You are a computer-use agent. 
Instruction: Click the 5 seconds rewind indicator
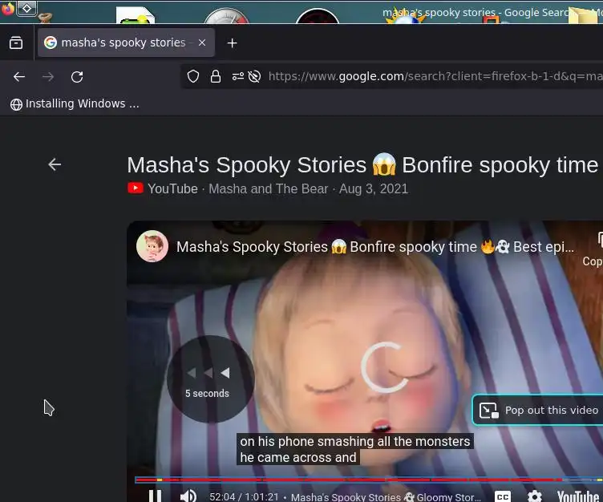(x=210, y=379)
